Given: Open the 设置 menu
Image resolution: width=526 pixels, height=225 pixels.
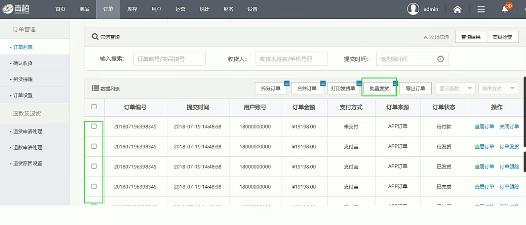Looking at the screenshot, I should coord(252,9).
